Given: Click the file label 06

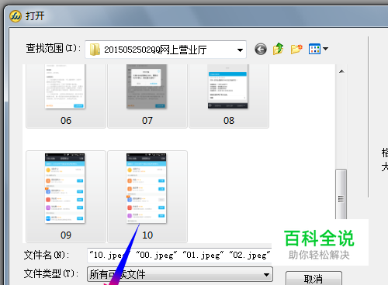Looking at the screenshot, I should click(x=66, y=121).
